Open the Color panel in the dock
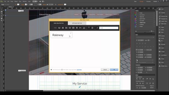Viewport: 169px width, 95px height. pyautogui.click(x=161, y=9)
